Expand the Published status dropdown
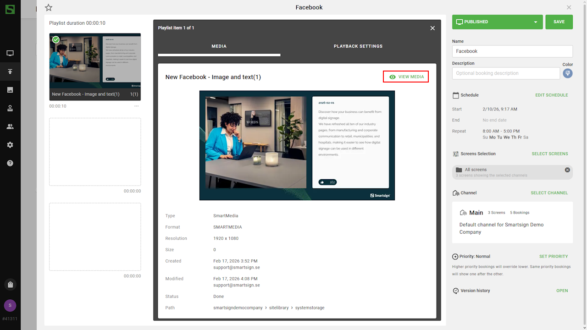 click(x=535, y=22)
